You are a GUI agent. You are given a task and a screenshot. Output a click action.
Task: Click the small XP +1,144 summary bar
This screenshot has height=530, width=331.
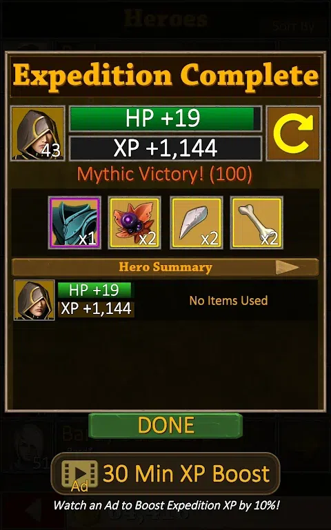click(96, 309)
